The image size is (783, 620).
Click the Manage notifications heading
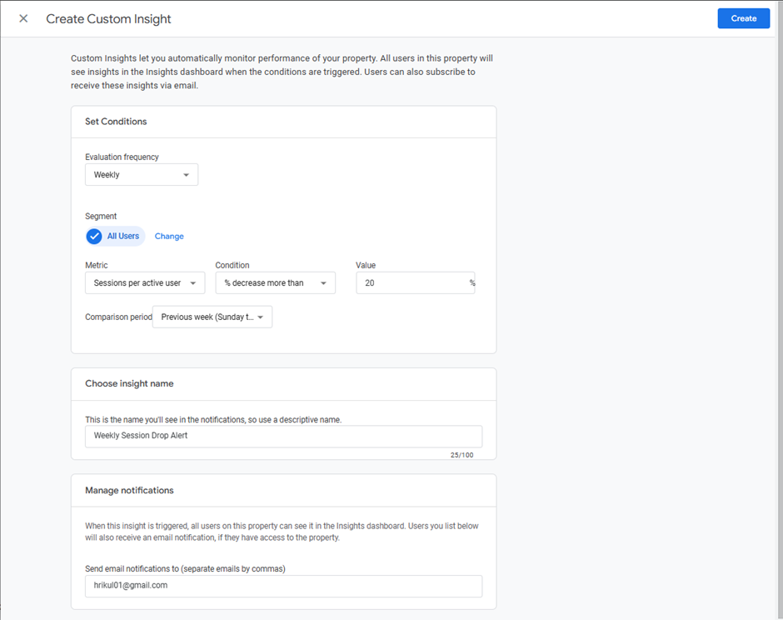tap(129, 491)
